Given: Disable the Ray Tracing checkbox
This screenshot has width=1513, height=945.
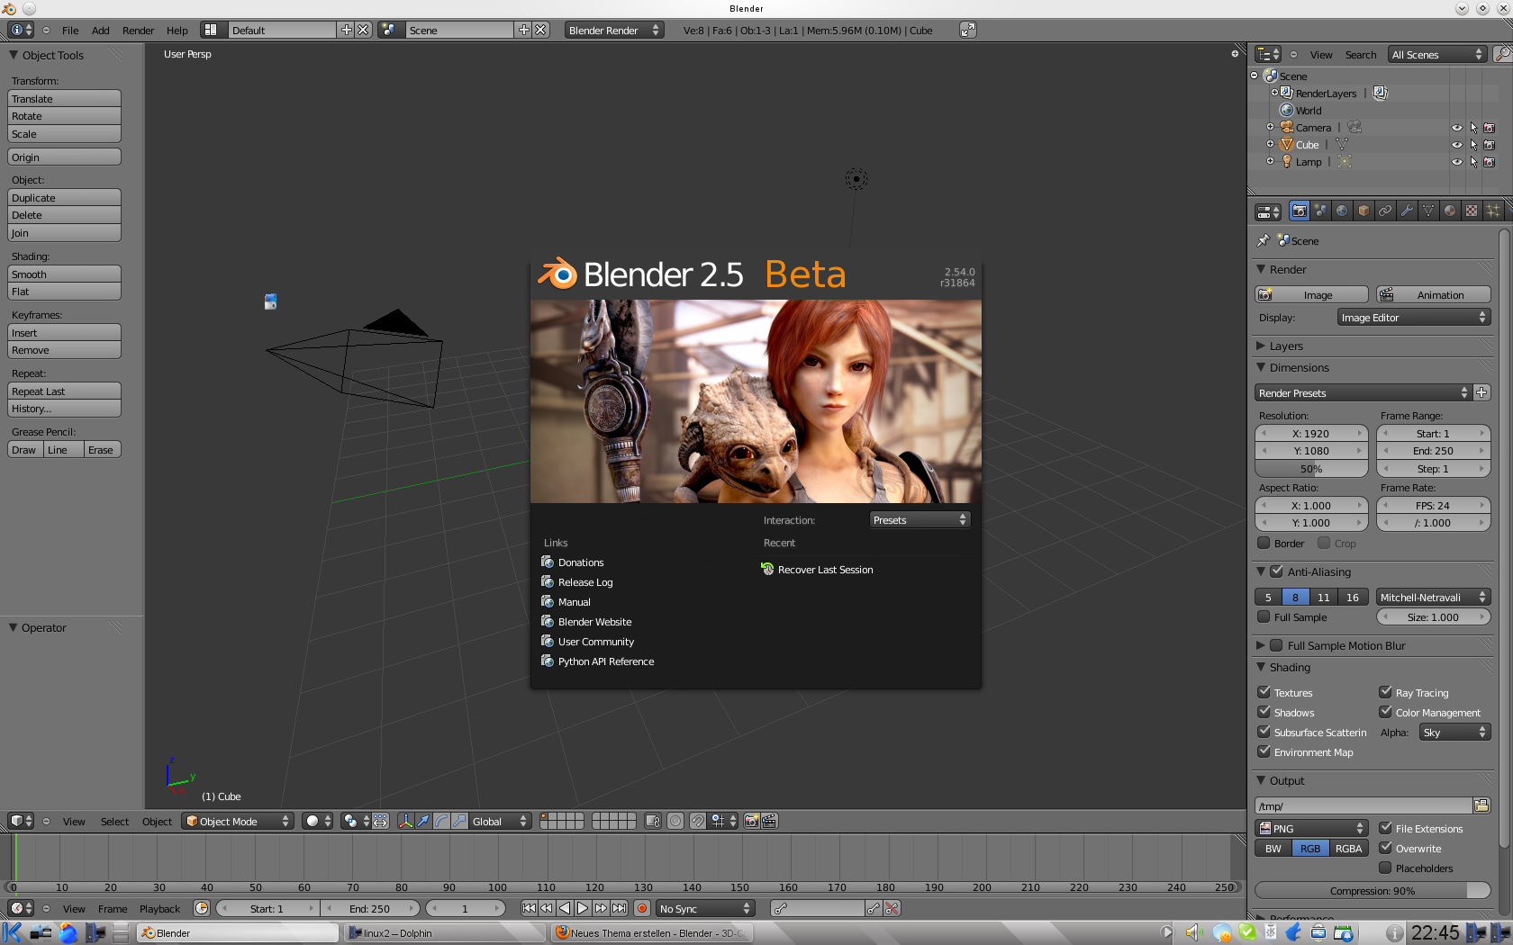Looking at the screenshot, I should click(x=1386, y=692).
